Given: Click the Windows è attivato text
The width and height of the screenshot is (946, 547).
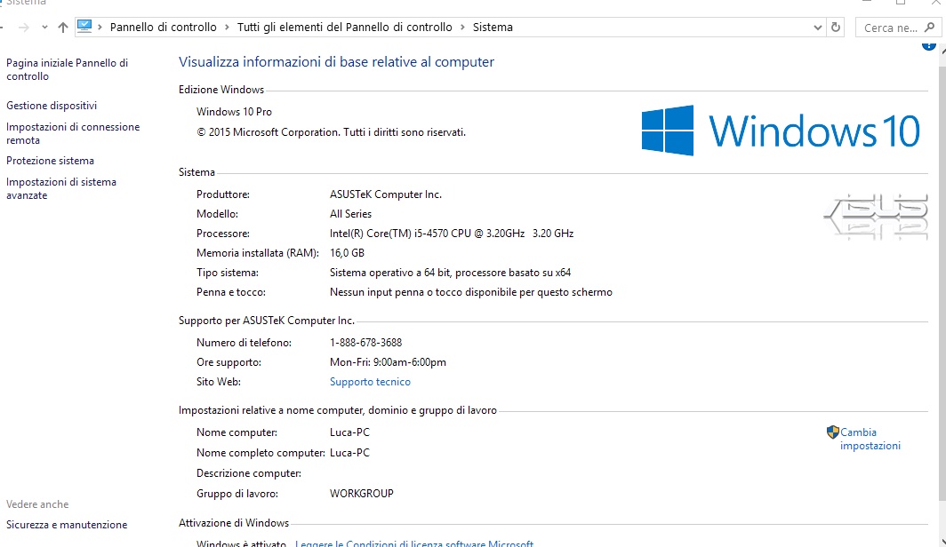Looking at the screenshot, I should (x=241, y=543).
